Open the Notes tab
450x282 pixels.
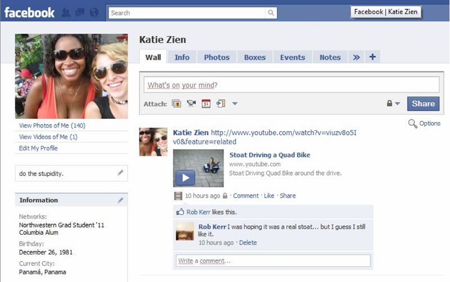[330, 57]
